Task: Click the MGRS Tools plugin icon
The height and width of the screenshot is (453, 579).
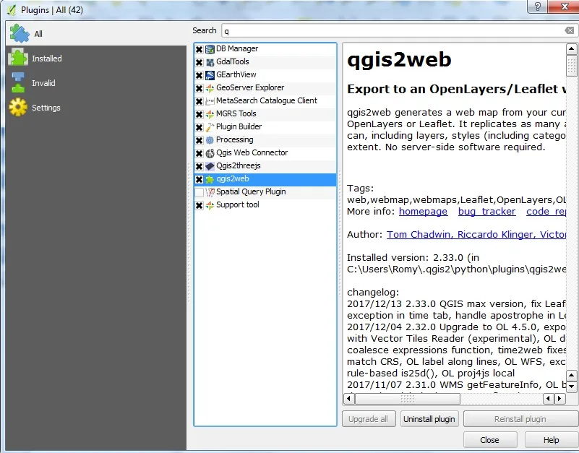Action: [x=210, y=113]
